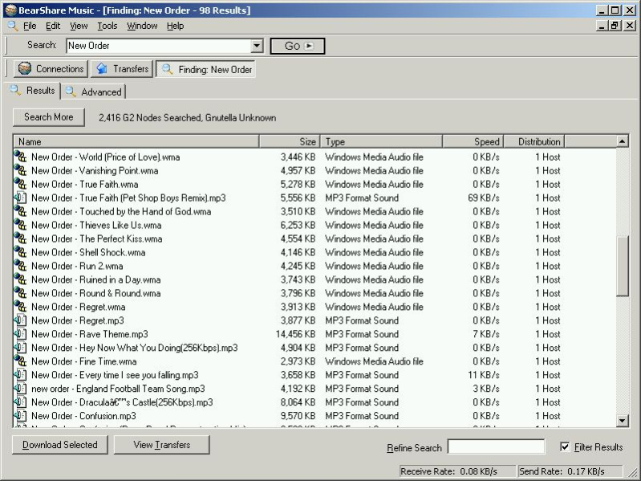Open the Edit menu

[53, 26]
